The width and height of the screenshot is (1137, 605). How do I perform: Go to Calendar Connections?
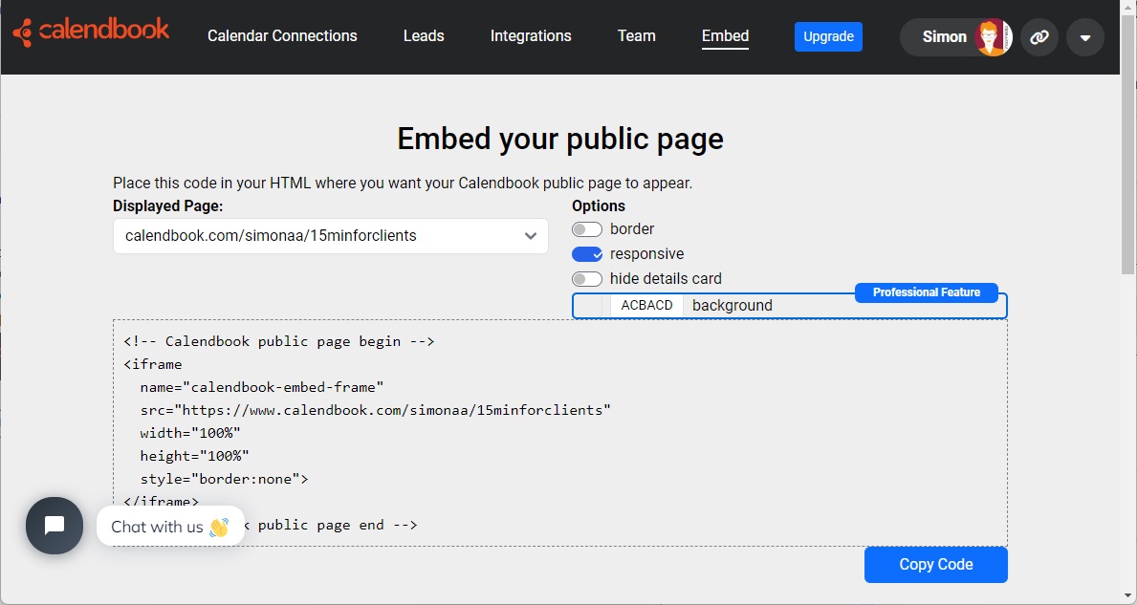tap(282, 36)
